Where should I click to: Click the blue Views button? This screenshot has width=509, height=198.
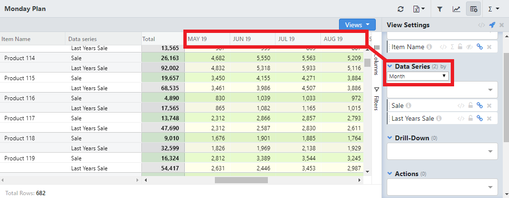pos(357,25)
